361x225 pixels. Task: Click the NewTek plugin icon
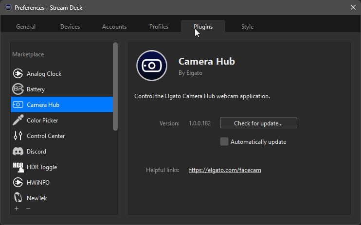18,198
